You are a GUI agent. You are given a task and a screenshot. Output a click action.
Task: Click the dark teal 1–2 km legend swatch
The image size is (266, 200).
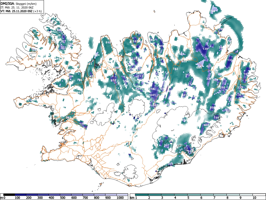point(142,195)
